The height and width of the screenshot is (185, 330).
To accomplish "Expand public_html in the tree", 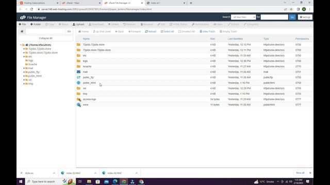I will (x=24, y=76).
